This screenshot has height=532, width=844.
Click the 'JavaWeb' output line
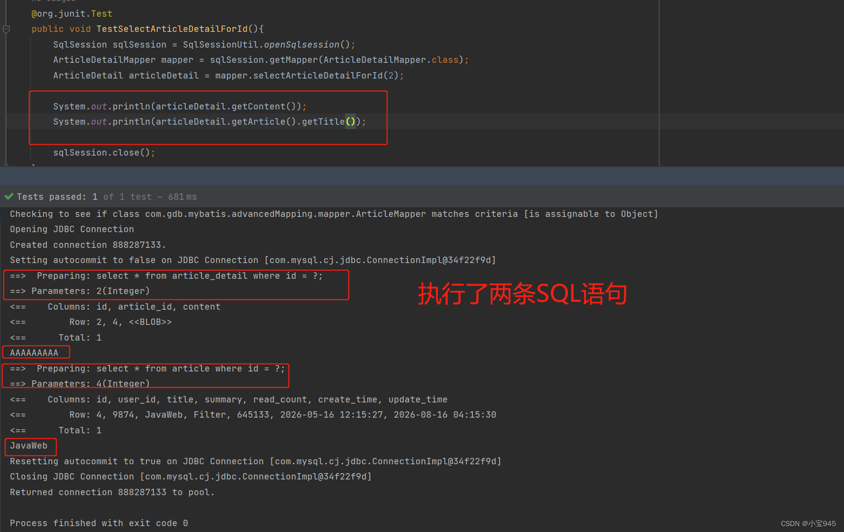29,446
